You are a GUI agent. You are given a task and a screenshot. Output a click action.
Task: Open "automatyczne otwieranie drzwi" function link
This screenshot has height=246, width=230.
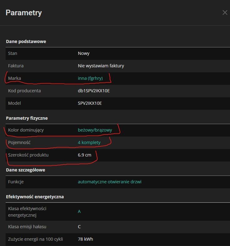(109, 182)
